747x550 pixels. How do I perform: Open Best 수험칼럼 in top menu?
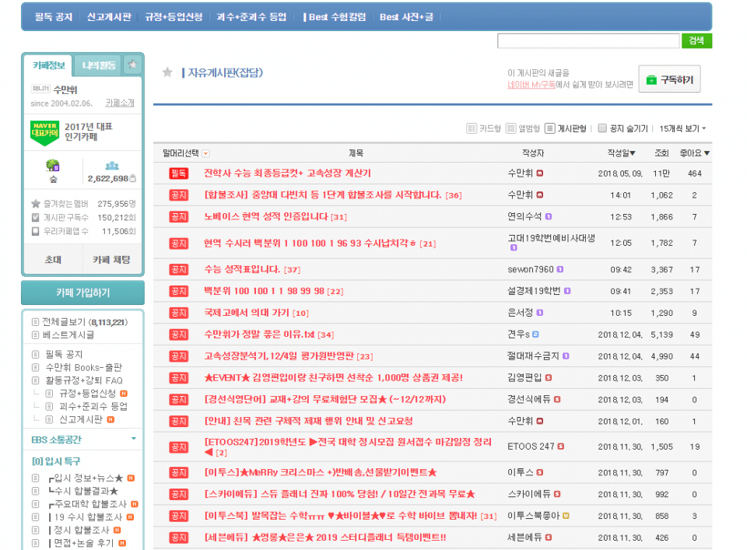pos(337,17)
